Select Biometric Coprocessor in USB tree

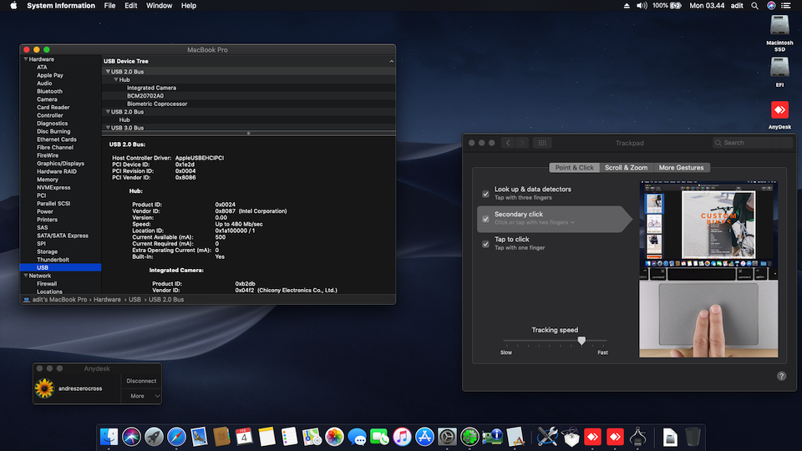[157, 104]
